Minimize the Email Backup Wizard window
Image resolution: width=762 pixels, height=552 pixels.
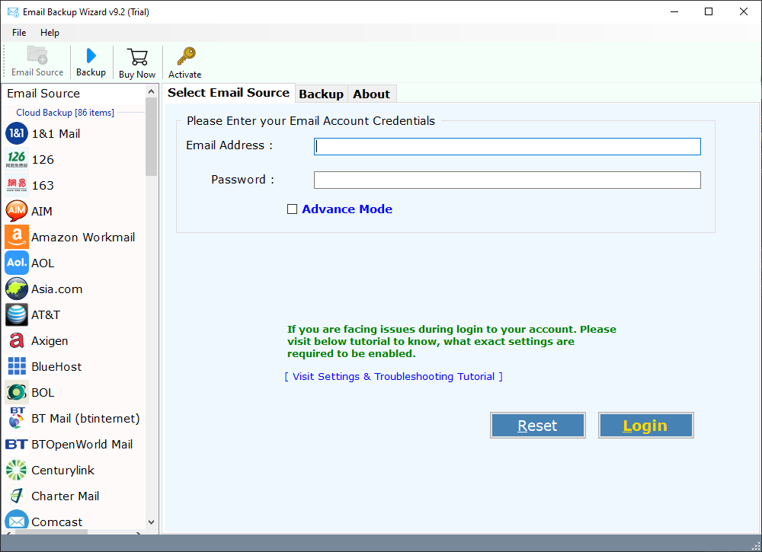674,11
